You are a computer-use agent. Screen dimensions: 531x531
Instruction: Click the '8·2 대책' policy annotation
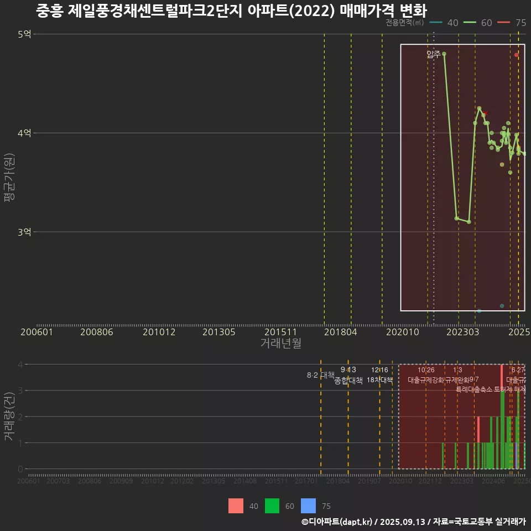pyautogui.click(x=321, y=375)
